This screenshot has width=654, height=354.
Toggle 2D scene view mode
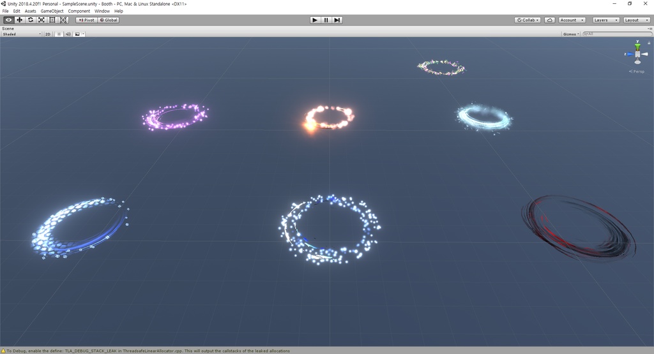[47, 34]
